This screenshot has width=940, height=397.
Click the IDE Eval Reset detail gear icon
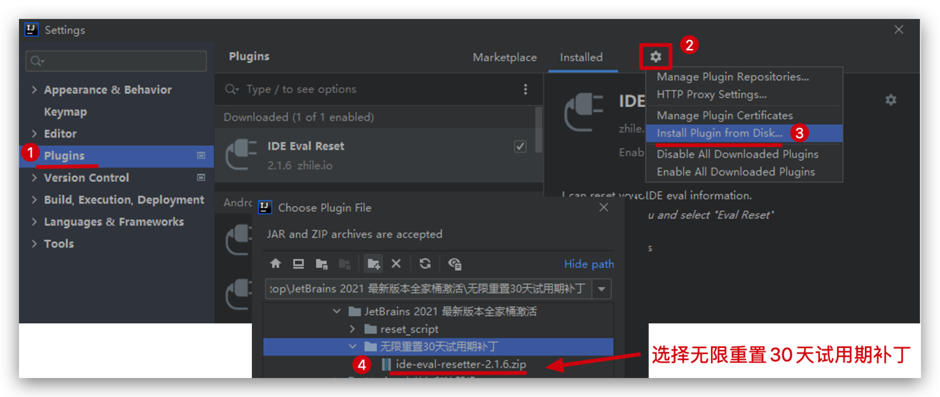pyautogui.click(x=890, y=100)
